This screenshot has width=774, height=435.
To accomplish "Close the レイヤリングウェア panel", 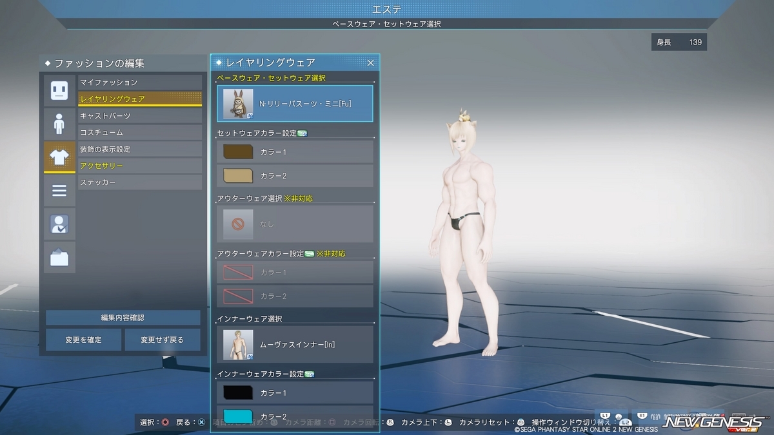I will 371,63.
